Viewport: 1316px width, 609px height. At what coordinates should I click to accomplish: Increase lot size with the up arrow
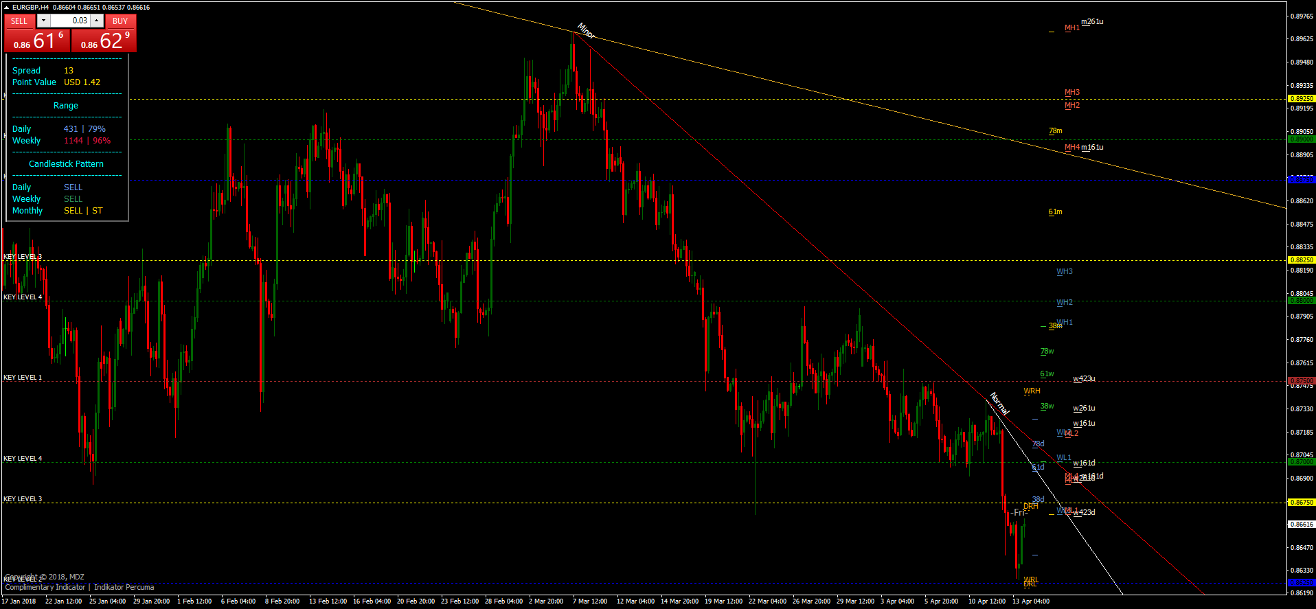[x=97, y=21]
